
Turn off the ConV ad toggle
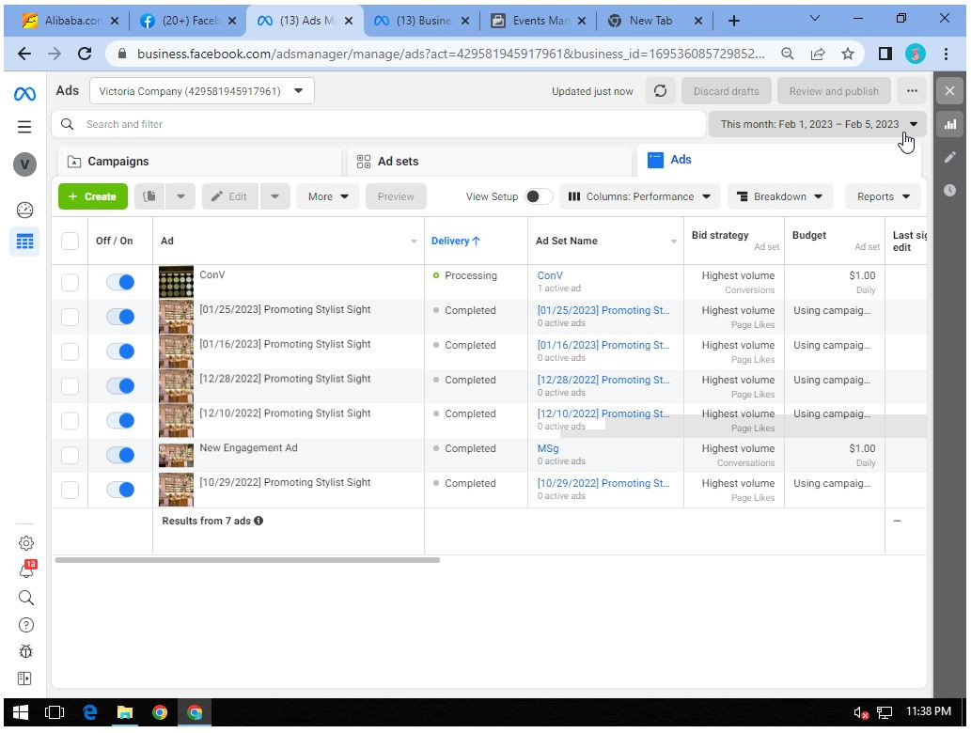(120, 282)
